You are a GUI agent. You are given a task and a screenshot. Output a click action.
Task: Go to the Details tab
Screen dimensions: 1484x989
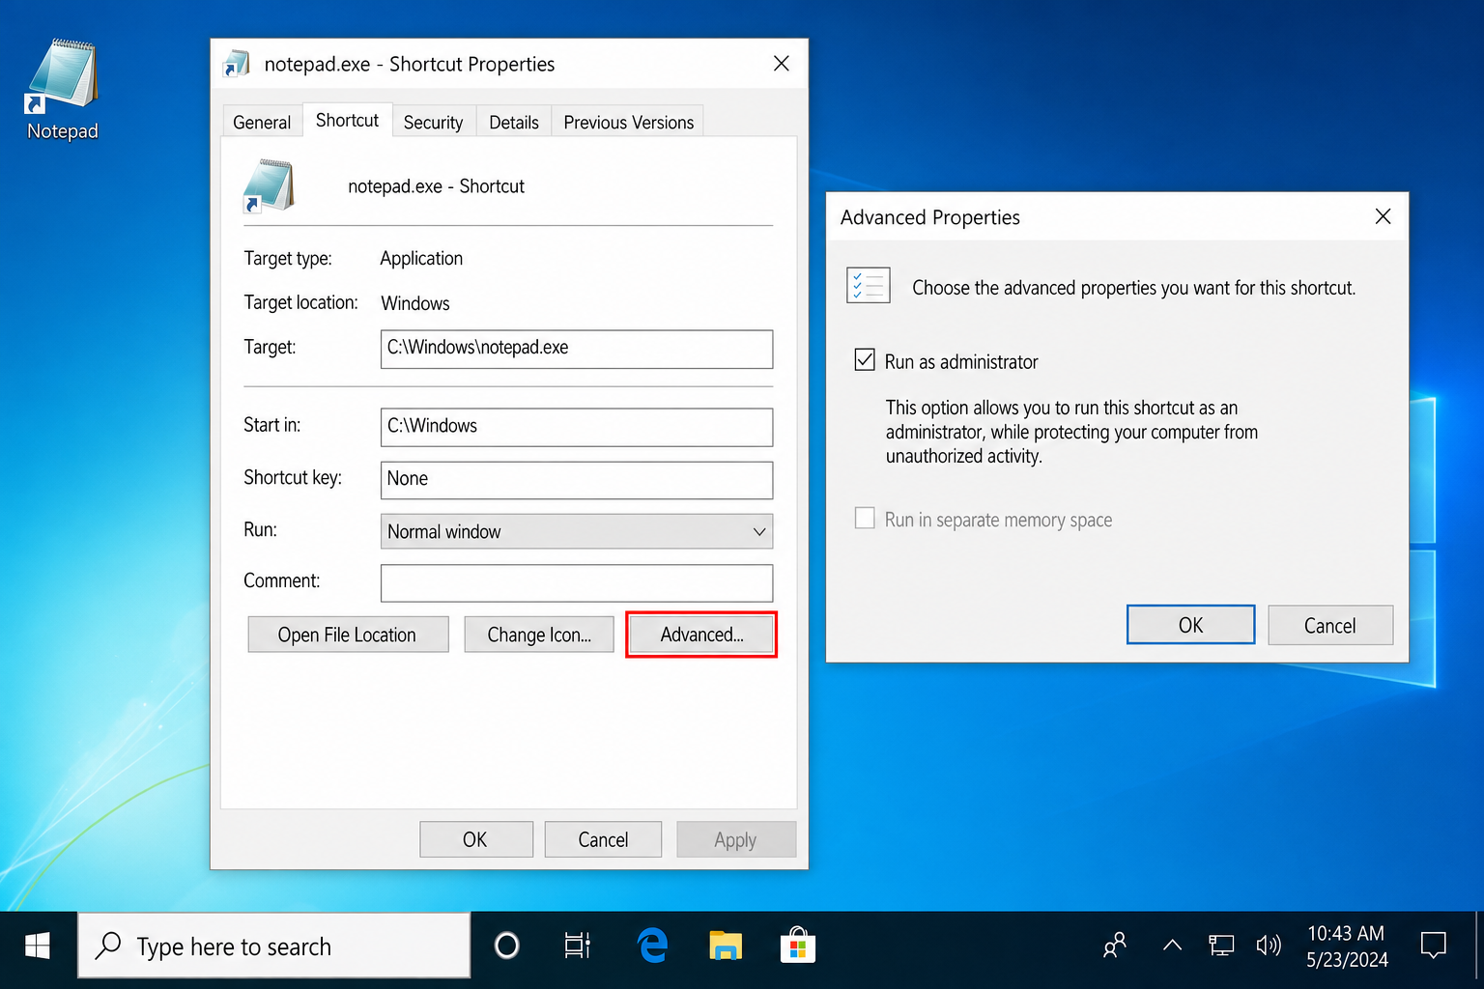(514, 122)
